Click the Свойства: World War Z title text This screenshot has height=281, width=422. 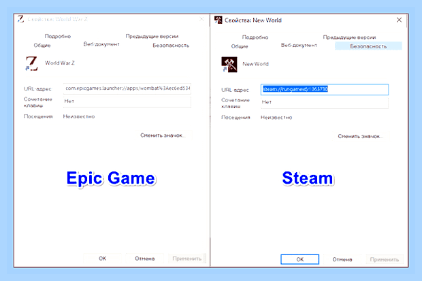[58, 19]
